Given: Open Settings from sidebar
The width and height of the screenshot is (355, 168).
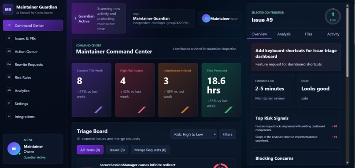Looking at the screenshot, I should [x=33, y=104].
